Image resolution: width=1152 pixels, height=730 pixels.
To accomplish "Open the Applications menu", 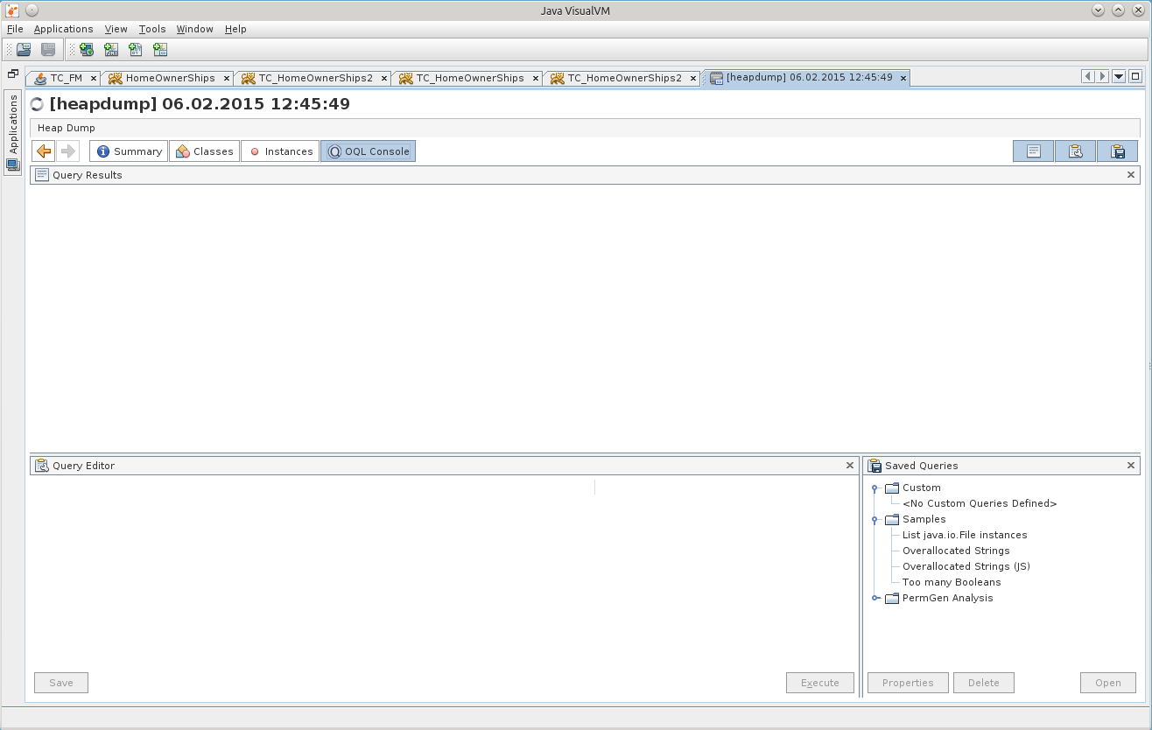I will coord(63,29).
